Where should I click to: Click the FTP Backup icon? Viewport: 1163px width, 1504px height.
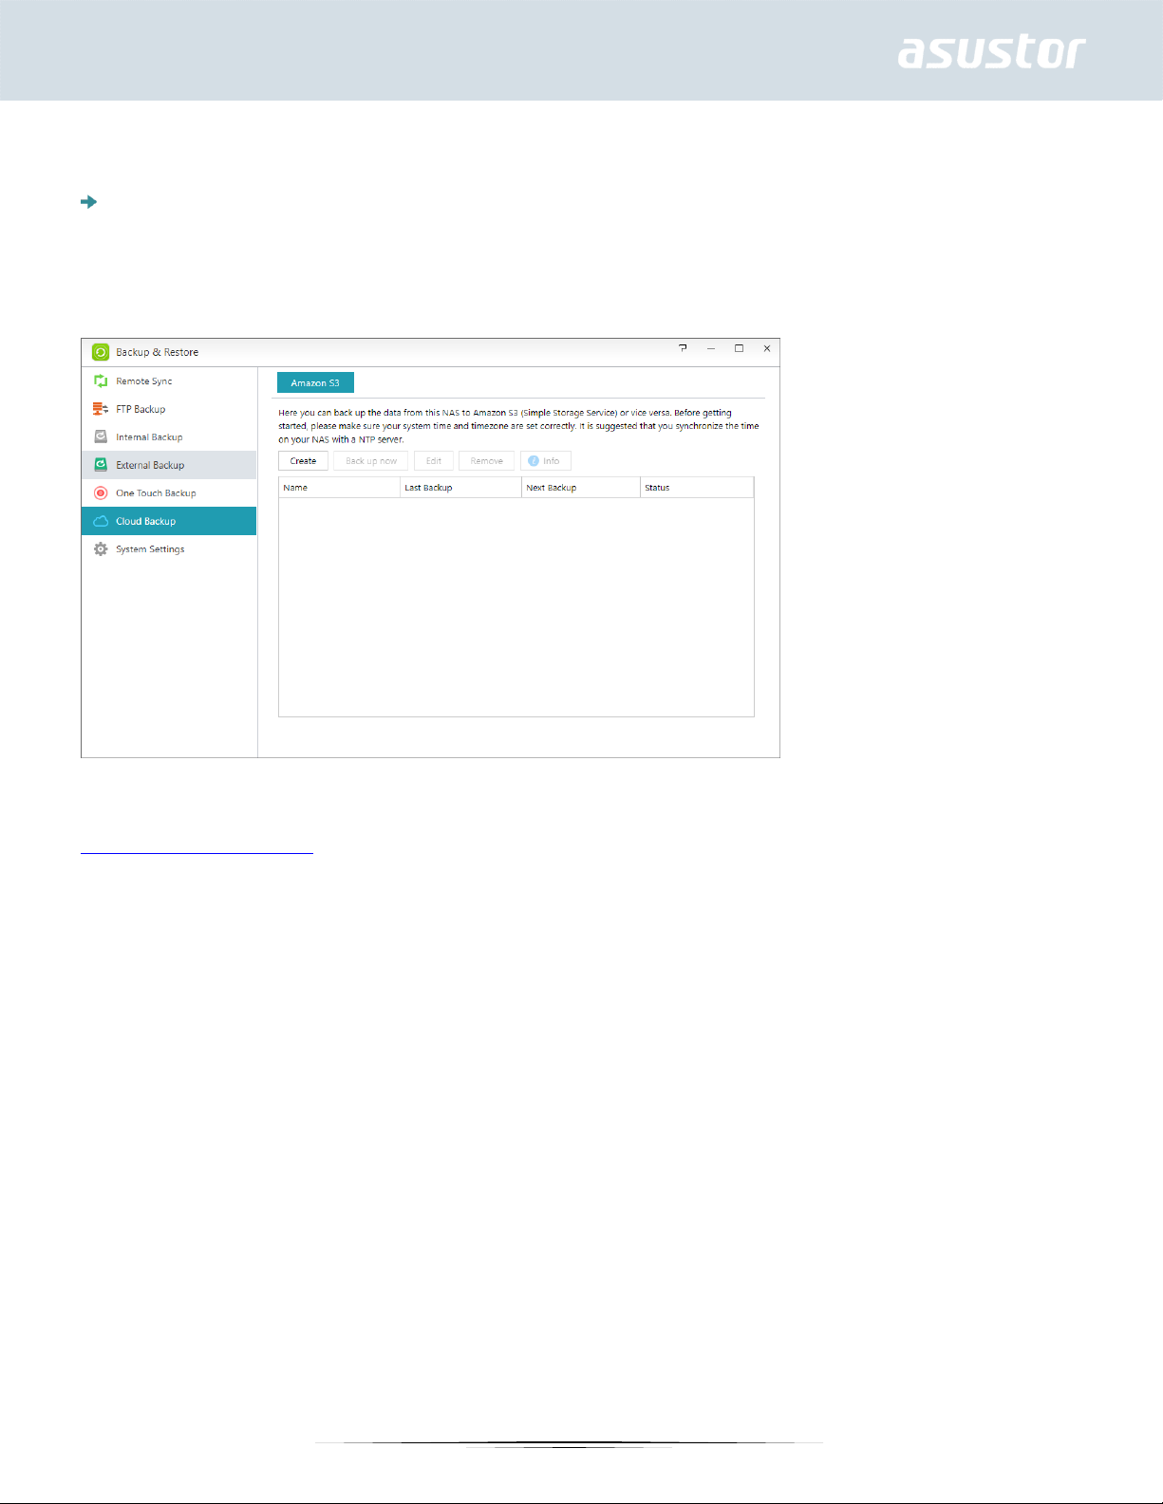point(101,409)
